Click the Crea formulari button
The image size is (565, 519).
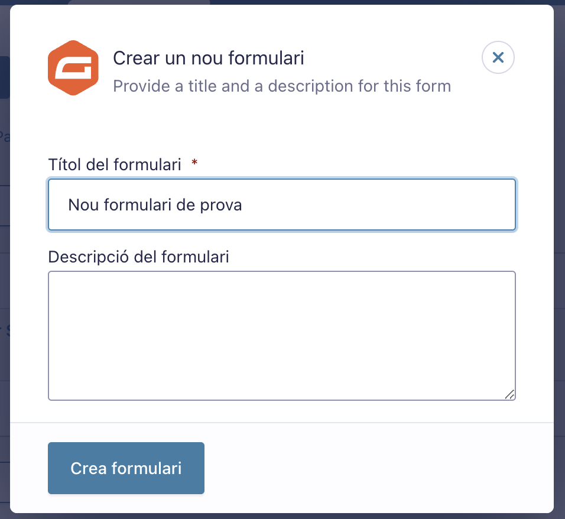pyautogui.click(x=126, y=468)
